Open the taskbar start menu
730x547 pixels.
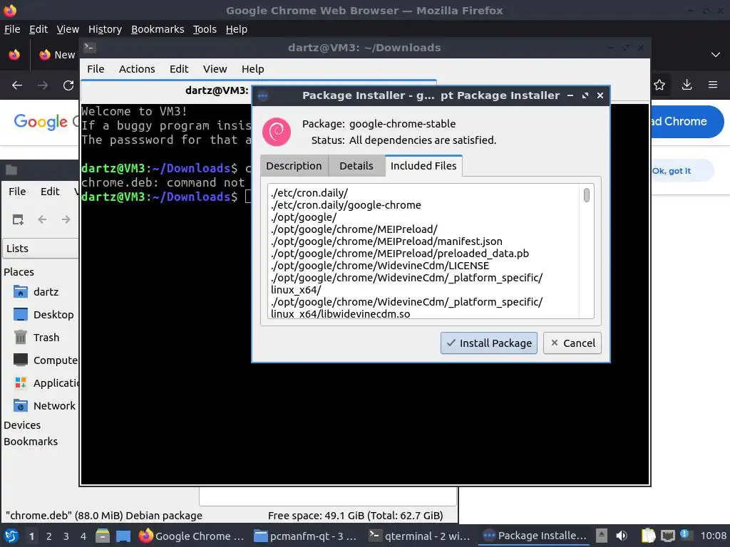(11, 536)
